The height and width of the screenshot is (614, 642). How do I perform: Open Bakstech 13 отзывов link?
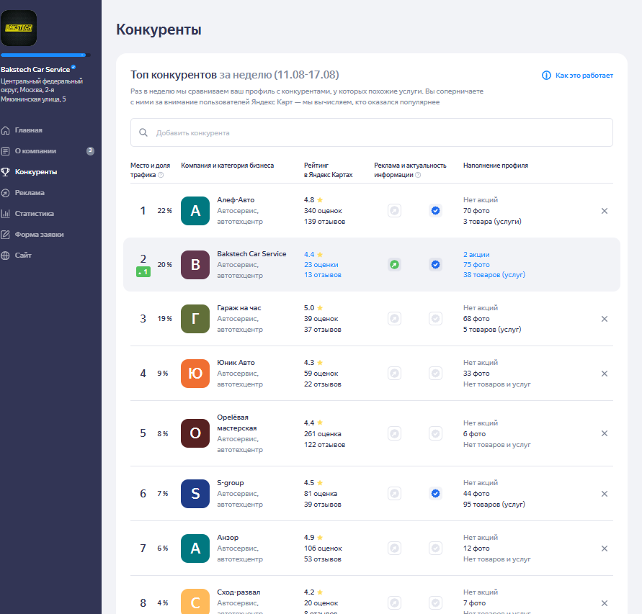pyautogui.click(x=323, y=275)
